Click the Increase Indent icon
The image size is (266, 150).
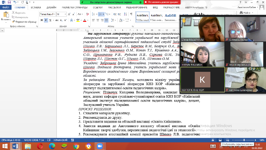[x=119, y=14]
